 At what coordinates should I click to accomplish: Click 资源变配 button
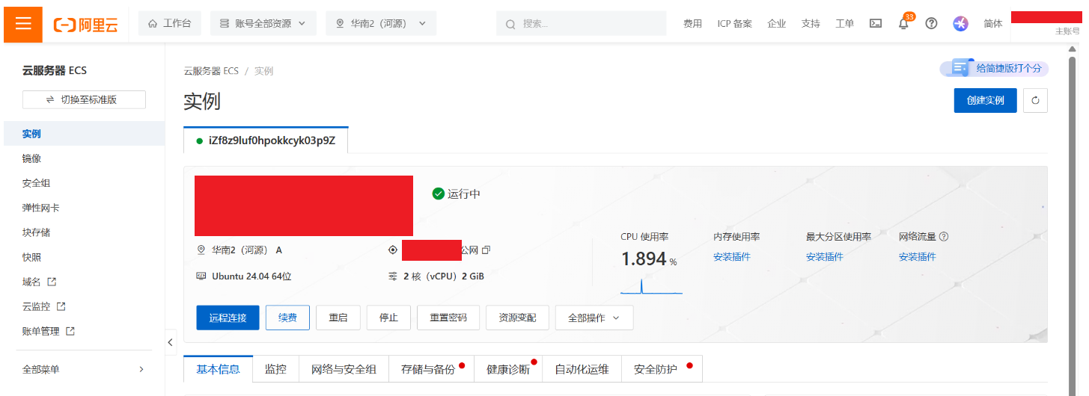[x=517, y=318]
